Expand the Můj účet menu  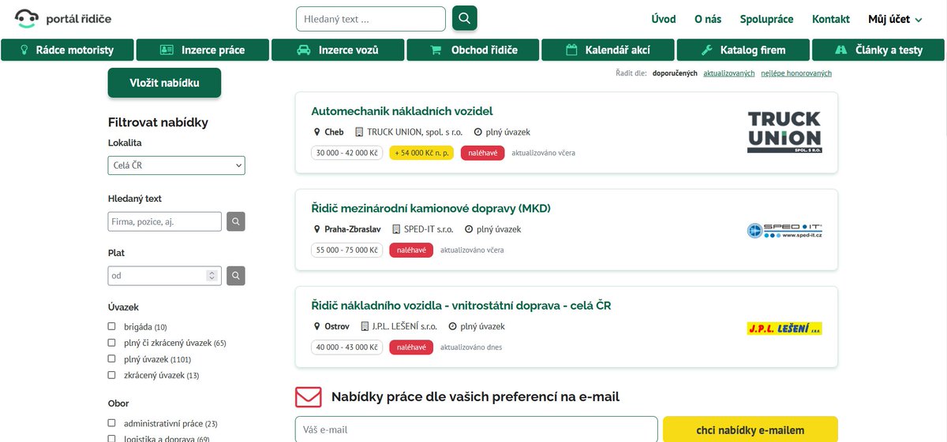tap(895, 19)
